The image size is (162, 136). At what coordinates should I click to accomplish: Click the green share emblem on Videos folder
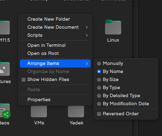point(6,114)
